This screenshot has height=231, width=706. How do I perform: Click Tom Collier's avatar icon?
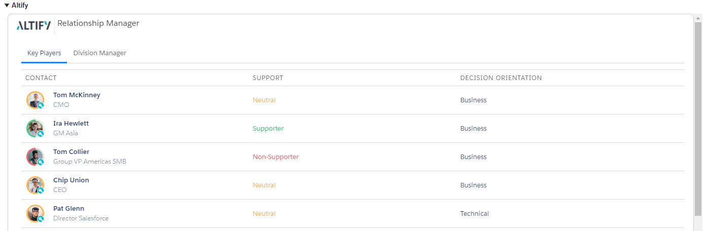coord(35,157)
